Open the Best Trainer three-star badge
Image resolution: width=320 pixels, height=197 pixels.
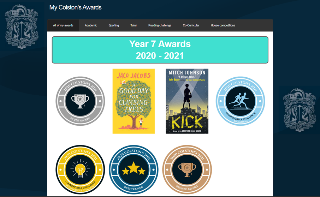click(134, 170)
